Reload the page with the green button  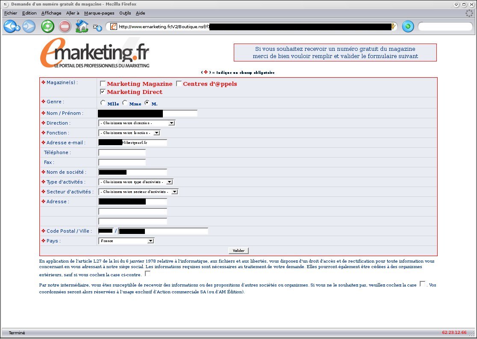pos(48,26)
